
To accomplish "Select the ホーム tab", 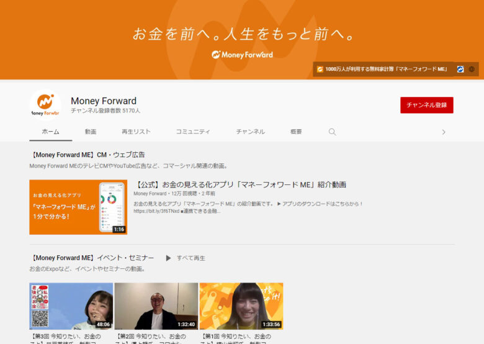I will [51, 132].
